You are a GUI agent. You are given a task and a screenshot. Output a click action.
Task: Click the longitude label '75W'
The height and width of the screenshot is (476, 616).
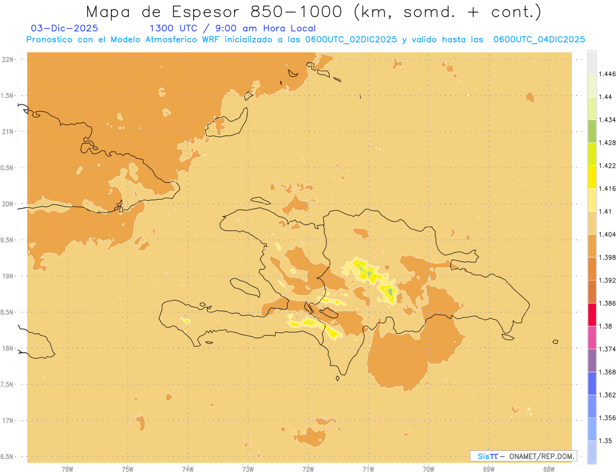click(127, 469)
